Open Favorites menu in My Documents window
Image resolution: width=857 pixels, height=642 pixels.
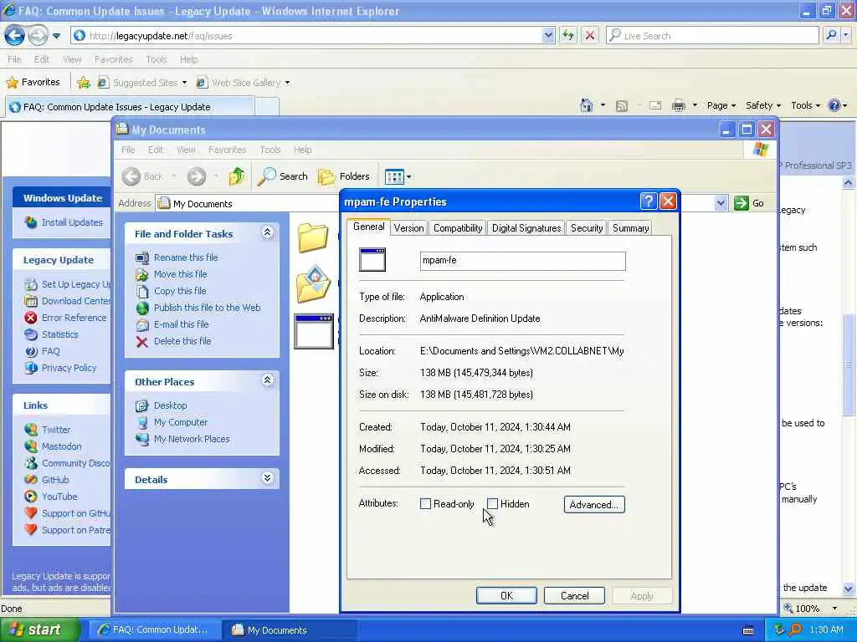(x=227, y=150)
